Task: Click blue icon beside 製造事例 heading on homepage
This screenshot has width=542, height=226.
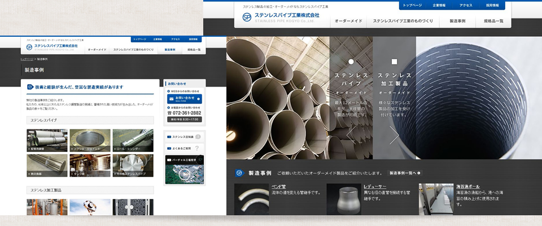Action: point(240,173)
